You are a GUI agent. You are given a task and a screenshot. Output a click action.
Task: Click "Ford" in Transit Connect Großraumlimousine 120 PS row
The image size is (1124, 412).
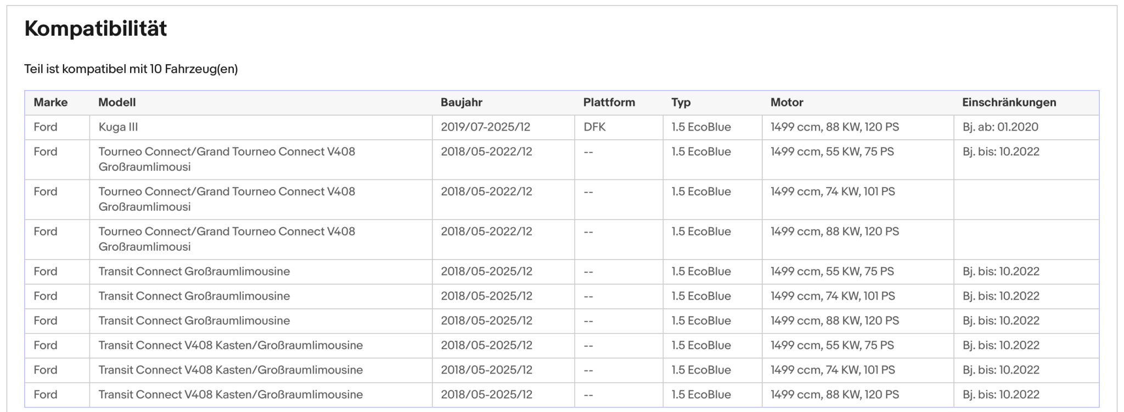[x=45, y=321]
